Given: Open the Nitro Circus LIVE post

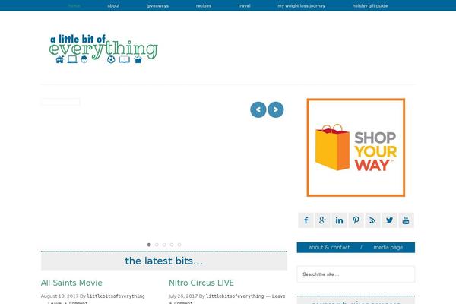Looking at the screenshot, I should (201, 283).
